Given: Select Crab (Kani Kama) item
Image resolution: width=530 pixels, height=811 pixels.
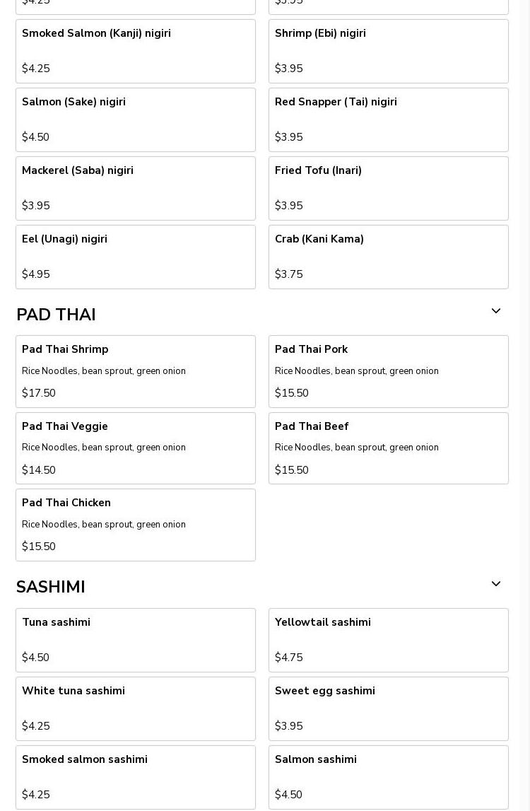Looking at the screenshot, I should coord(388,257).
